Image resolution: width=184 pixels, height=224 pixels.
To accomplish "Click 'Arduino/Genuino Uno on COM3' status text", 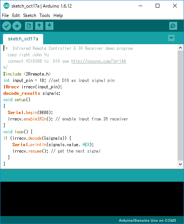I will (x=147, y=220).
